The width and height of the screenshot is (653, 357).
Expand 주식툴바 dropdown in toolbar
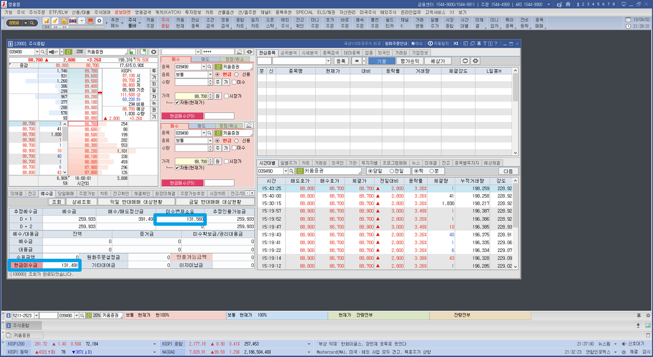[140, 23]
